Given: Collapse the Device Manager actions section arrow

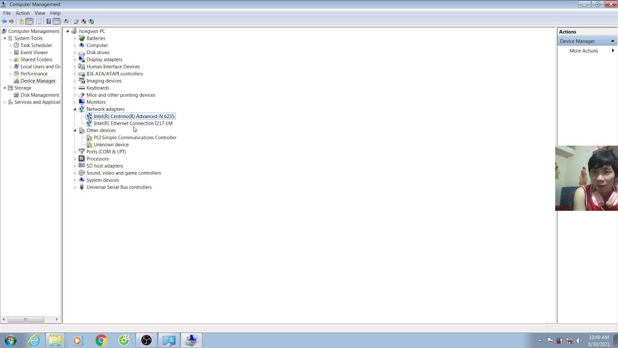Looking at the screenshot, I should click(613, 41).
